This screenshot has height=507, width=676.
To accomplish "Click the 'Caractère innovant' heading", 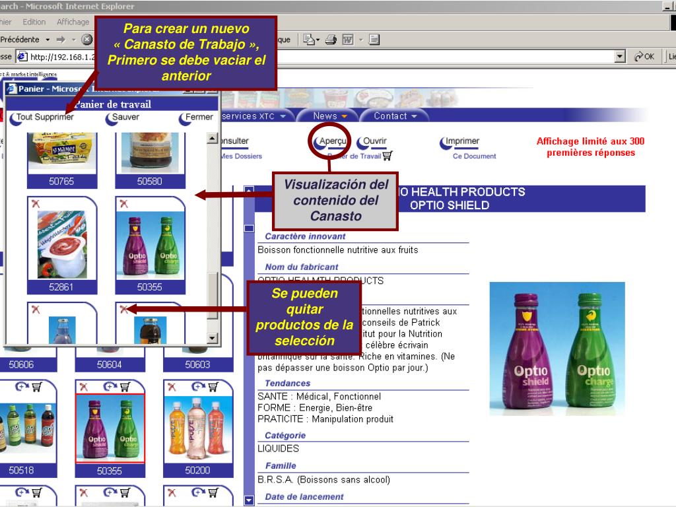I will (x=305, y=236).
